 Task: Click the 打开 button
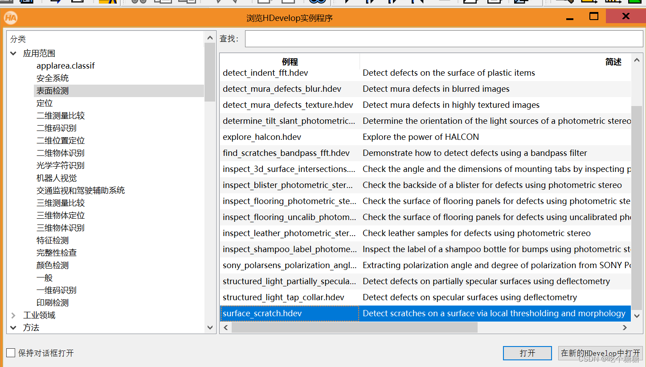pos(527,353)
